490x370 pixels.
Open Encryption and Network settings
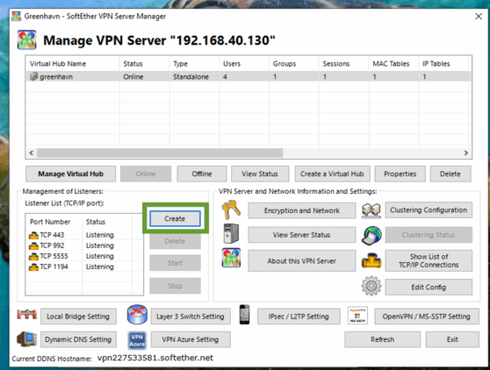[x=302, y=210]
